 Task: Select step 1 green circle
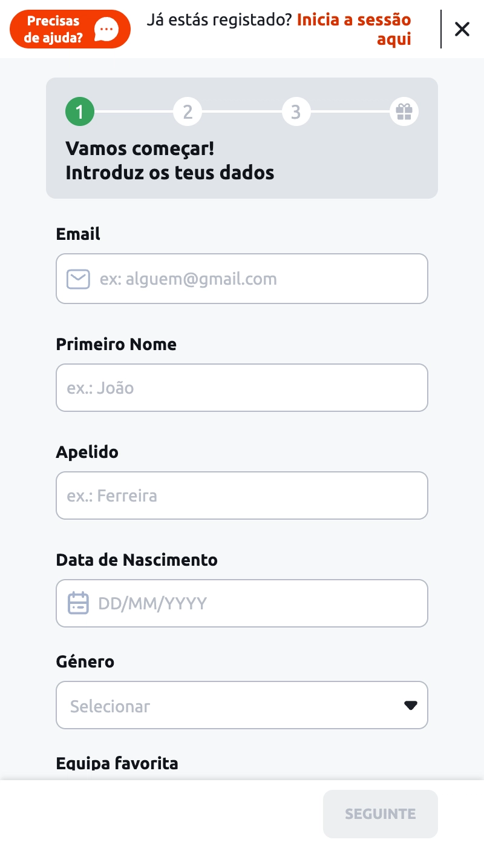80,112
